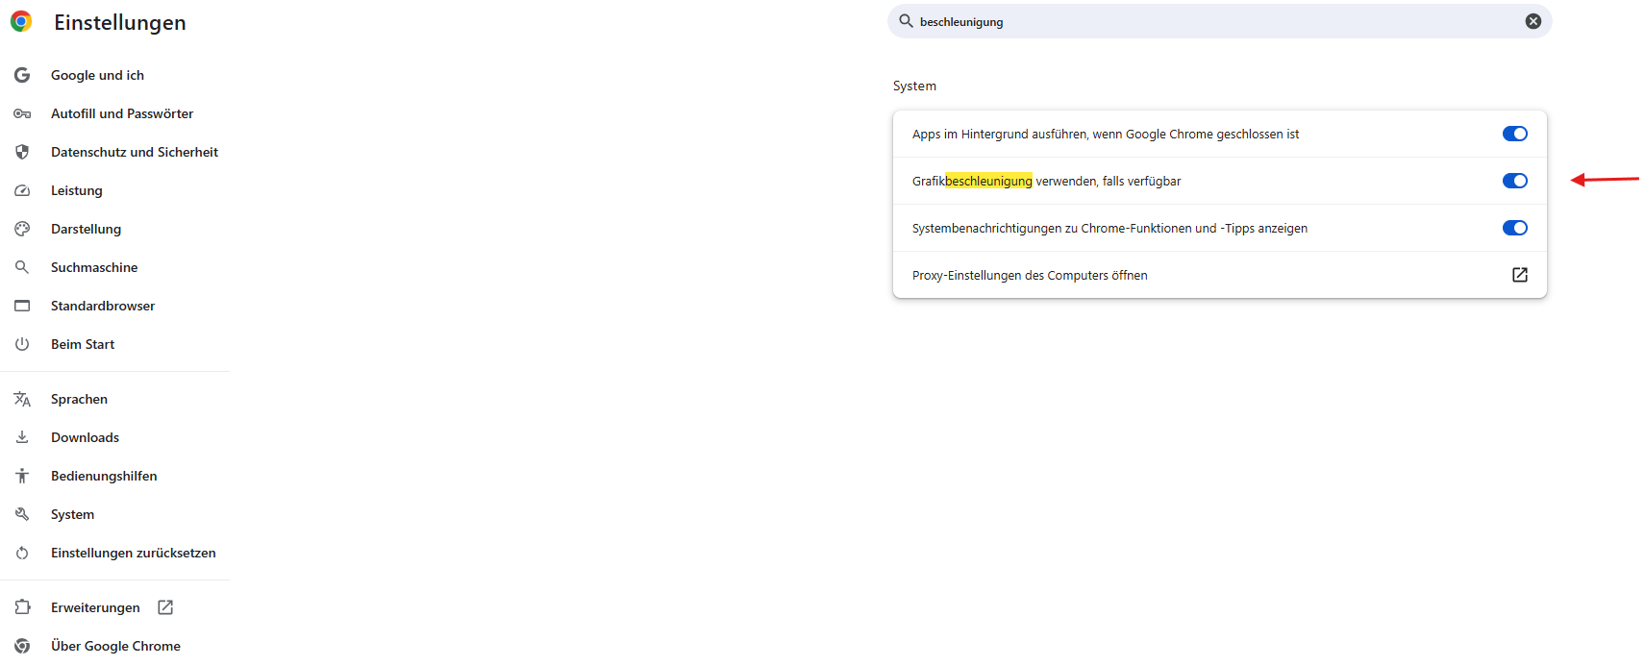Click the Systembenachrichtigungen label text

(1109, 228)
